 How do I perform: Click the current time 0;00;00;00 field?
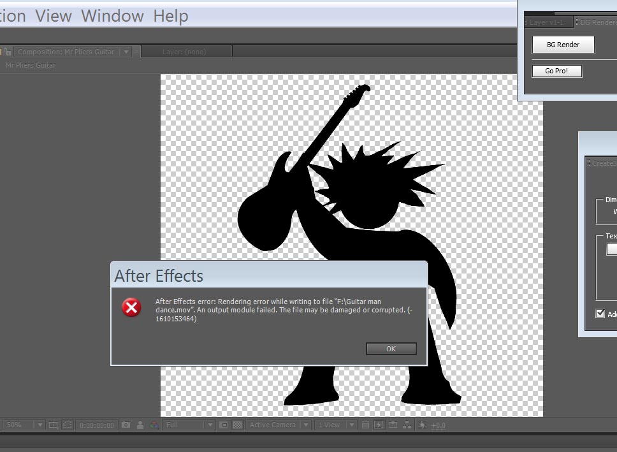pyautogui.click(x=98, y=425)
